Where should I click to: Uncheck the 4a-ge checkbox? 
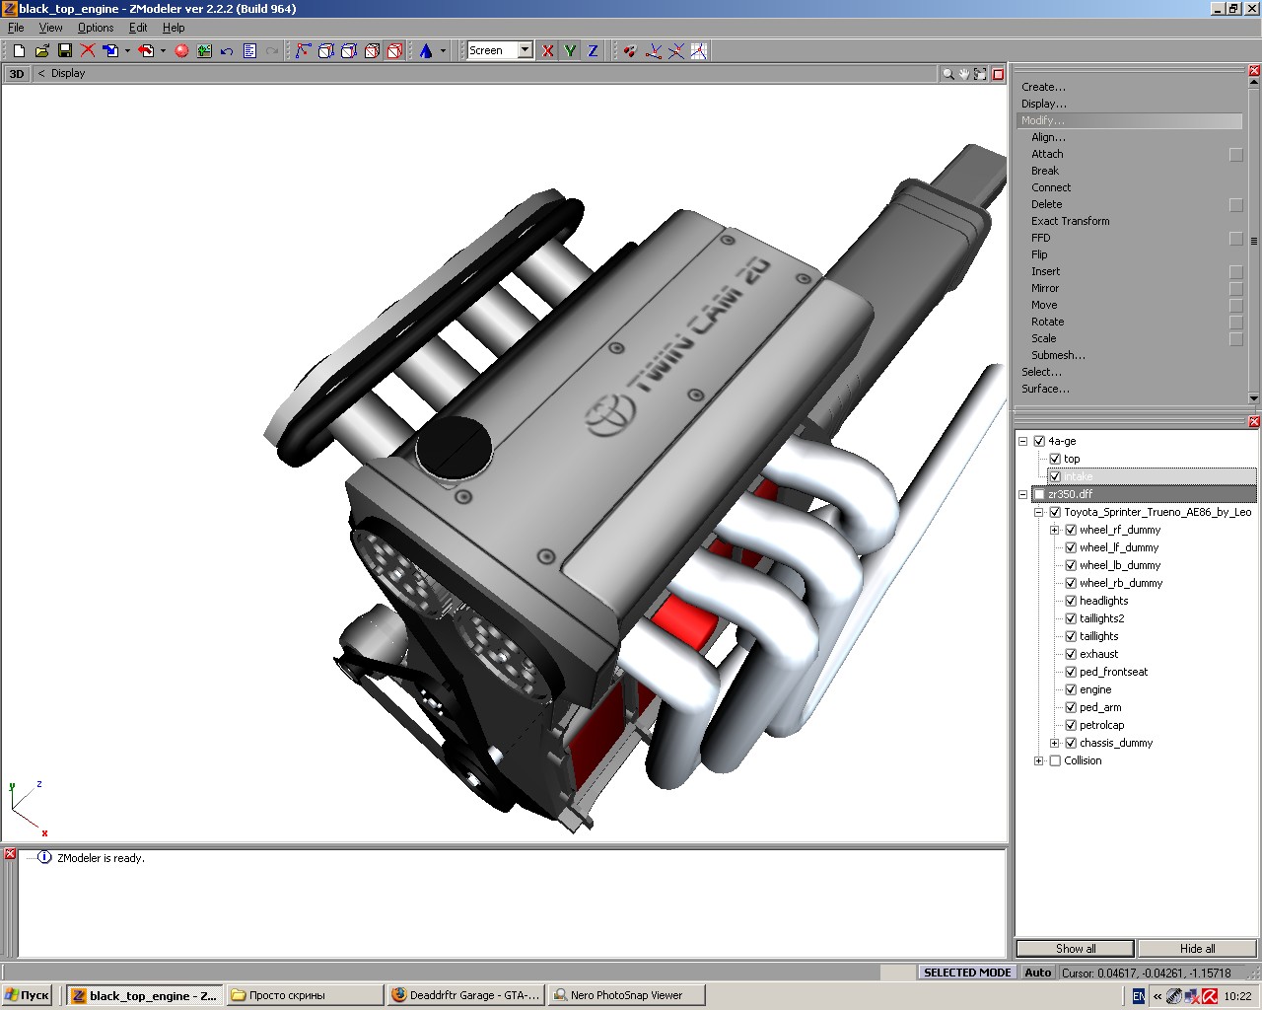coord(1039,441)
